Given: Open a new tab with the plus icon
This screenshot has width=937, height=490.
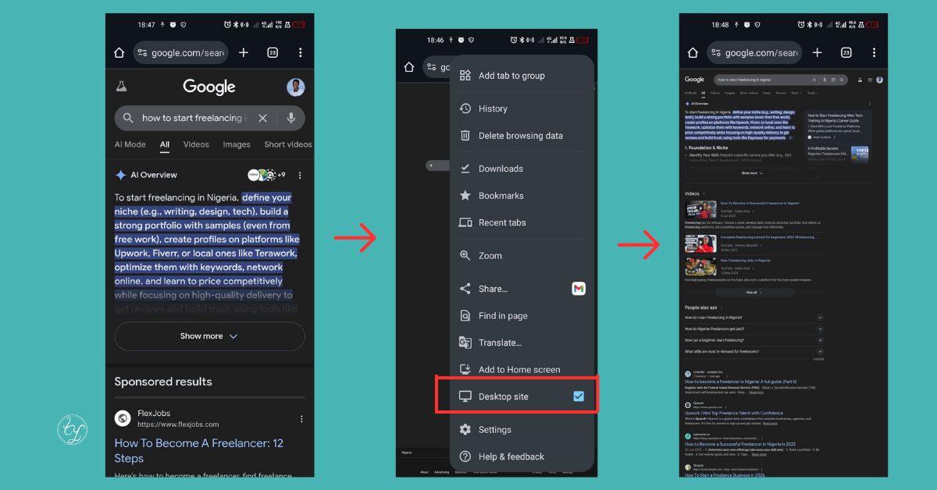Looking at the screenshot, I should coord(243,52).
